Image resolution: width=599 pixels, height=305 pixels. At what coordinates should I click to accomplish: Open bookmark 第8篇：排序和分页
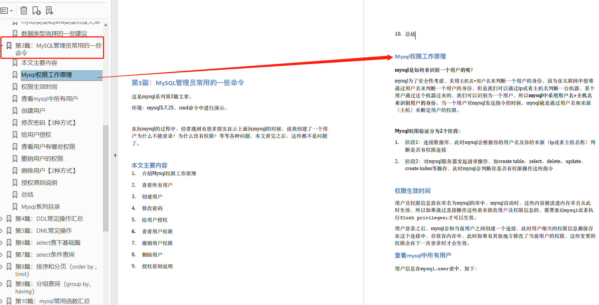(x=57, y=270)
